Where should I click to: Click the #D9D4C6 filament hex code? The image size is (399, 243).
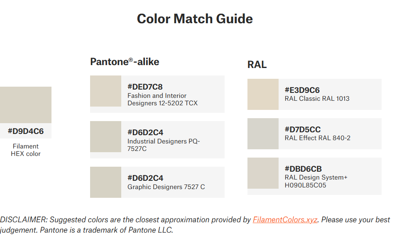click(x=26, y=131)
